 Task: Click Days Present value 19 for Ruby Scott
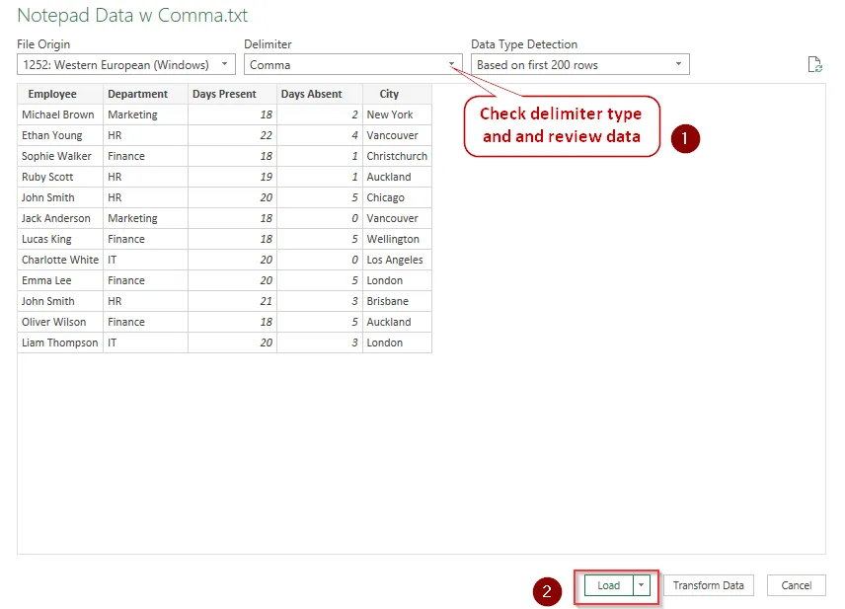[232, 177]
